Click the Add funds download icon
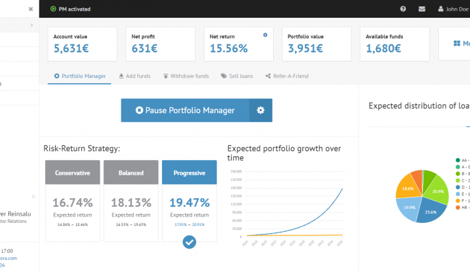Viewport: 470px width, 273px height. click(121, 76)
